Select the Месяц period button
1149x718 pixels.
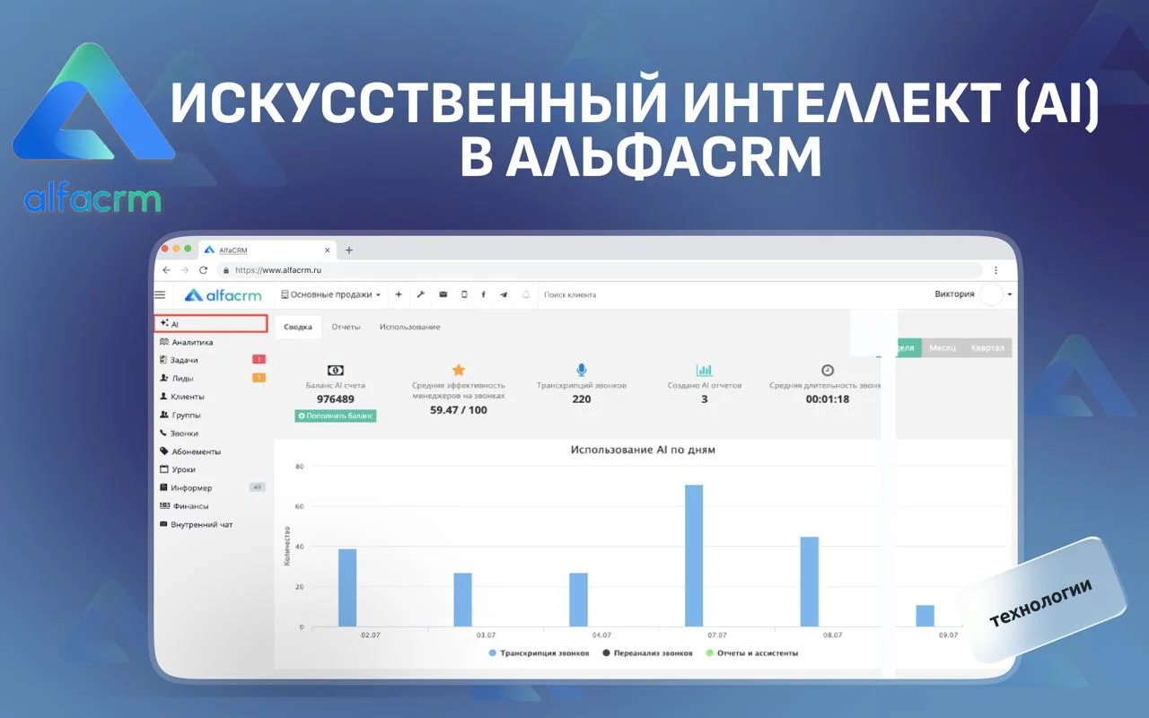point(943,347)
